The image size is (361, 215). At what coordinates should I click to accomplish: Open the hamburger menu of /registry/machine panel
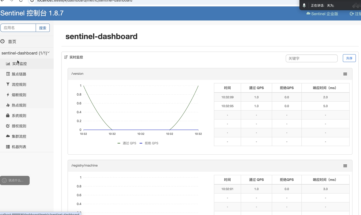[345, 166]
